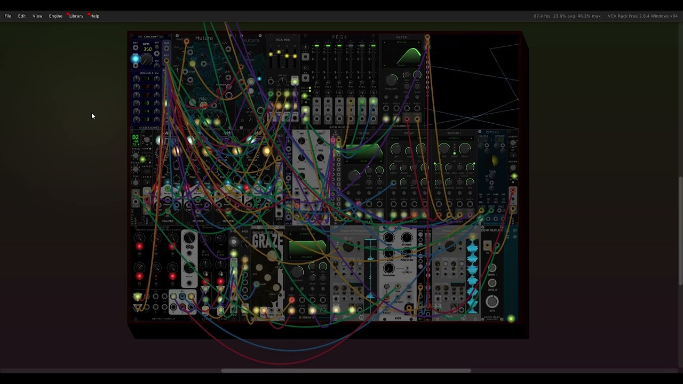
Task: Click the upper Filter's MIX knob
Action: (417, 75)
